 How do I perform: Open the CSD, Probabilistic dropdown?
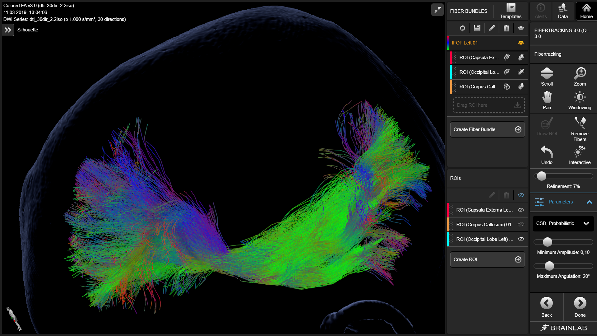click(563, 224)
